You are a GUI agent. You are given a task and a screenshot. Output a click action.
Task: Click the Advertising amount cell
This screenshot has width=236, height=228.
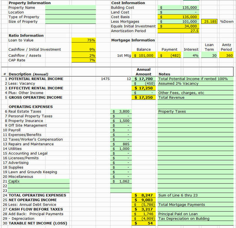coord(121,163)
